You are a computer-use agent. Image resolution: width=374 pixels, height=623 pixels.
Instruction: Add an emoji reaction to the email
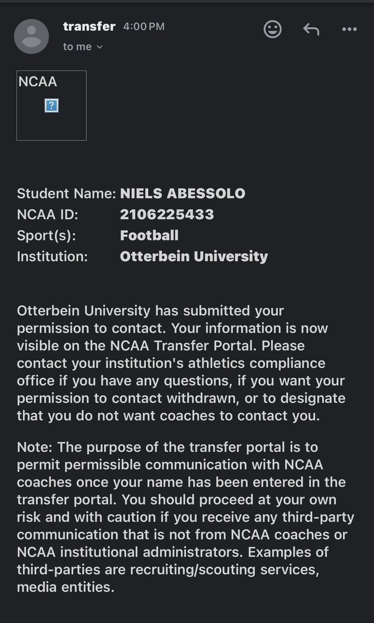[273, 29]
